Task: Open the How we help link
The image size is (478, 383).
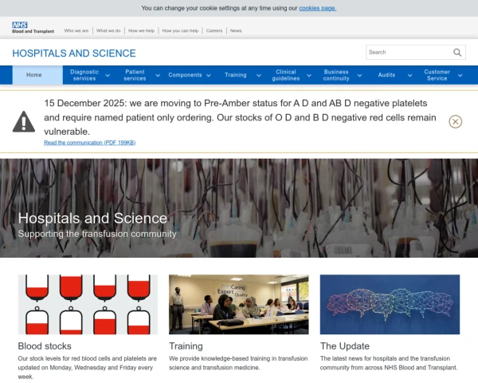Action: [x=141, y=30]
